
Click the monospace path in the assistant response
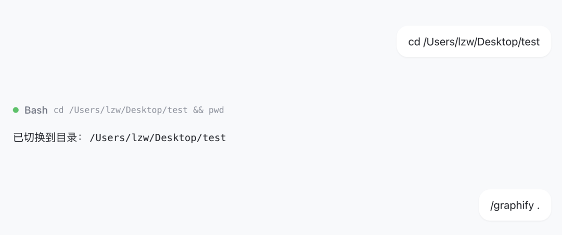[x=158, y=138]
